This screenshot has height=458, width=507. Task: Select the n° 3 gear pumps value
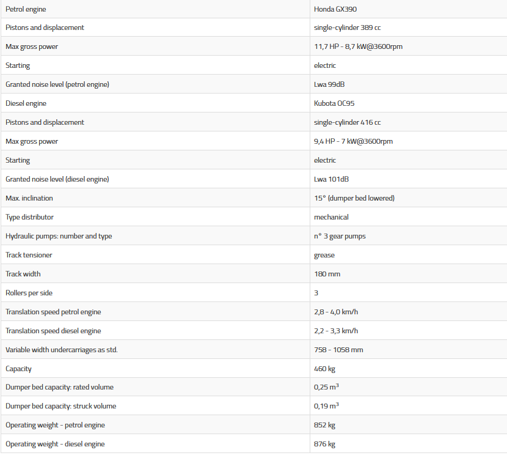pos(340,236)
